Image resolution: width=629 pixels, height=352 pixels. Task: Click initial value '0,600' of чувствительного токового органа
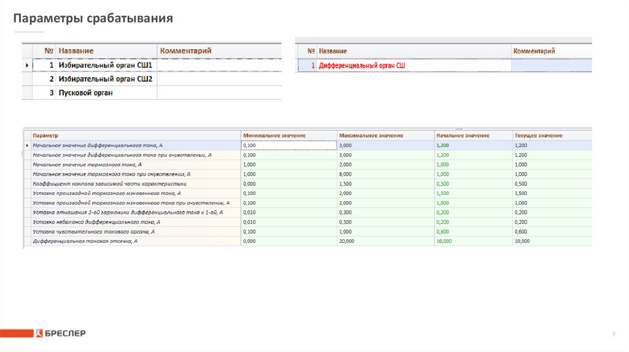tap(474, 231)
